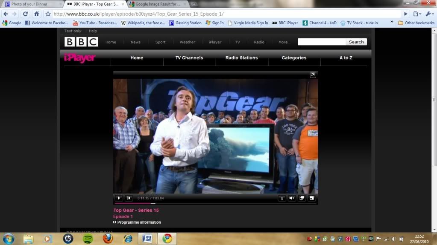Toggle subtitles with the S button

(282, 198)
